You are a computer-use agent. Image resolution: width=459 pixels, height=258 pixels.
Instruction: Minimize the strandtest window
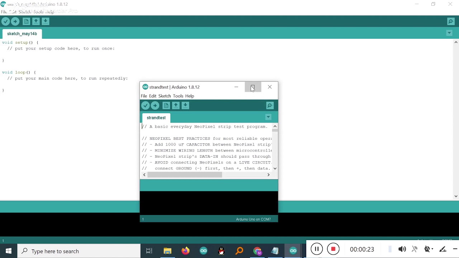(x=236, y=87)
